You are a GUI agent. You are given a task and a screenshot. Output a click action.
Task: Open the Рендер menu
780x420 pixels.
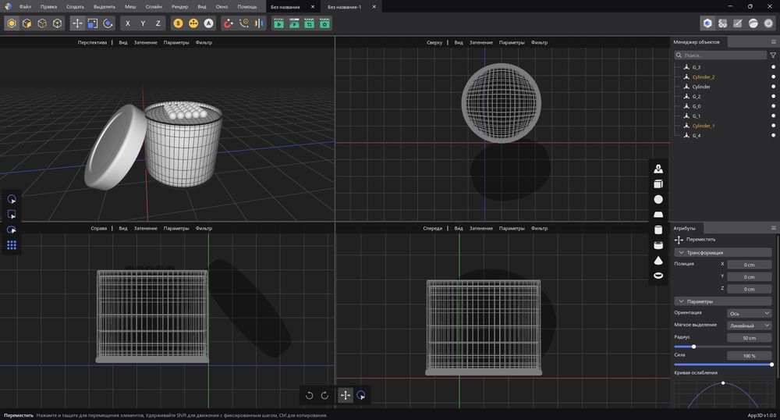(179, 6)
